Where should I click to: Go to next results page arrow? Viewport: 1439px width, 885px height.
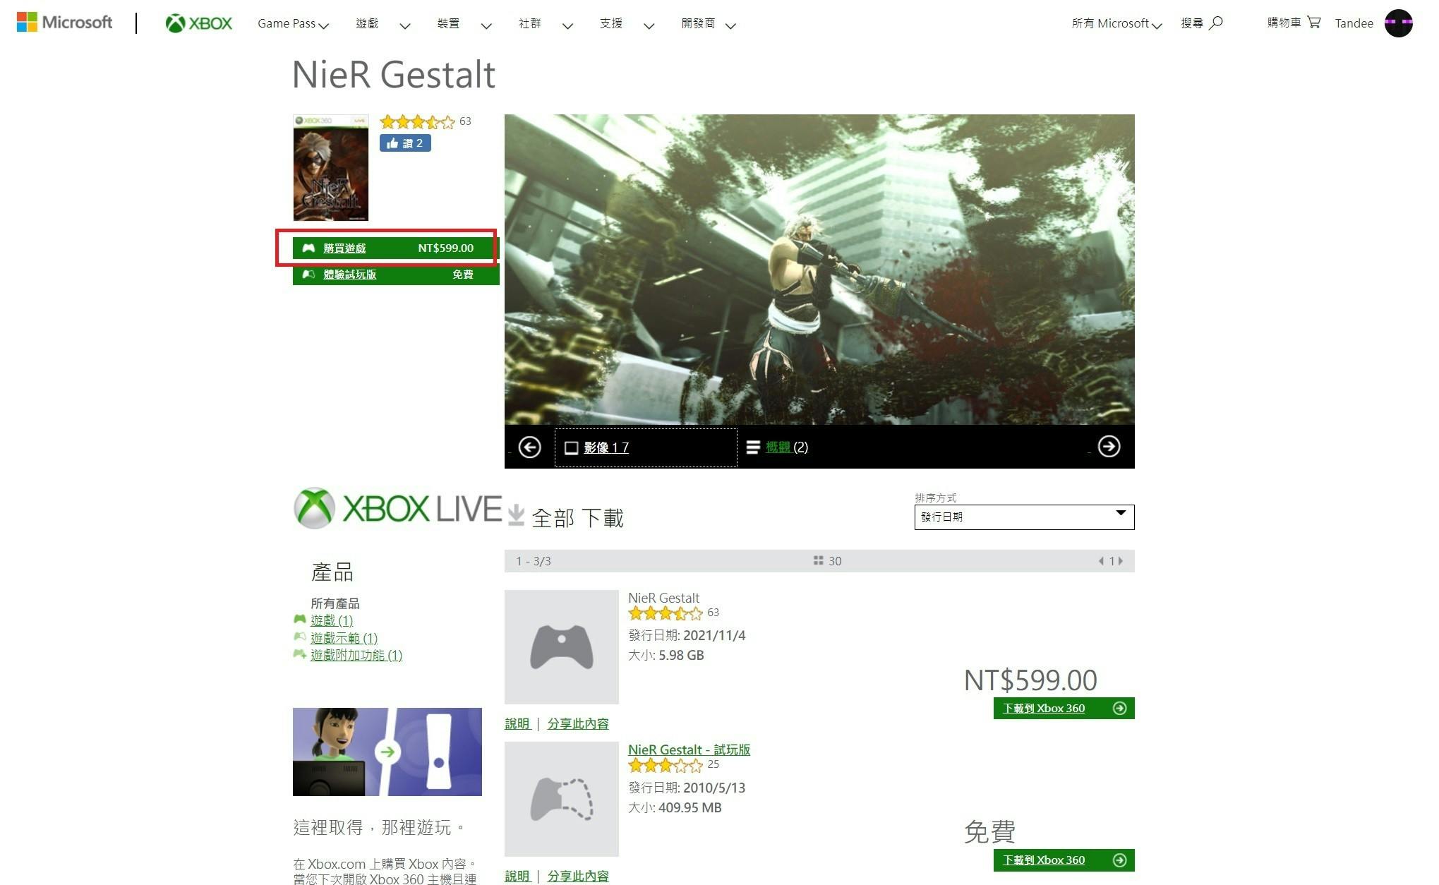1121,561
